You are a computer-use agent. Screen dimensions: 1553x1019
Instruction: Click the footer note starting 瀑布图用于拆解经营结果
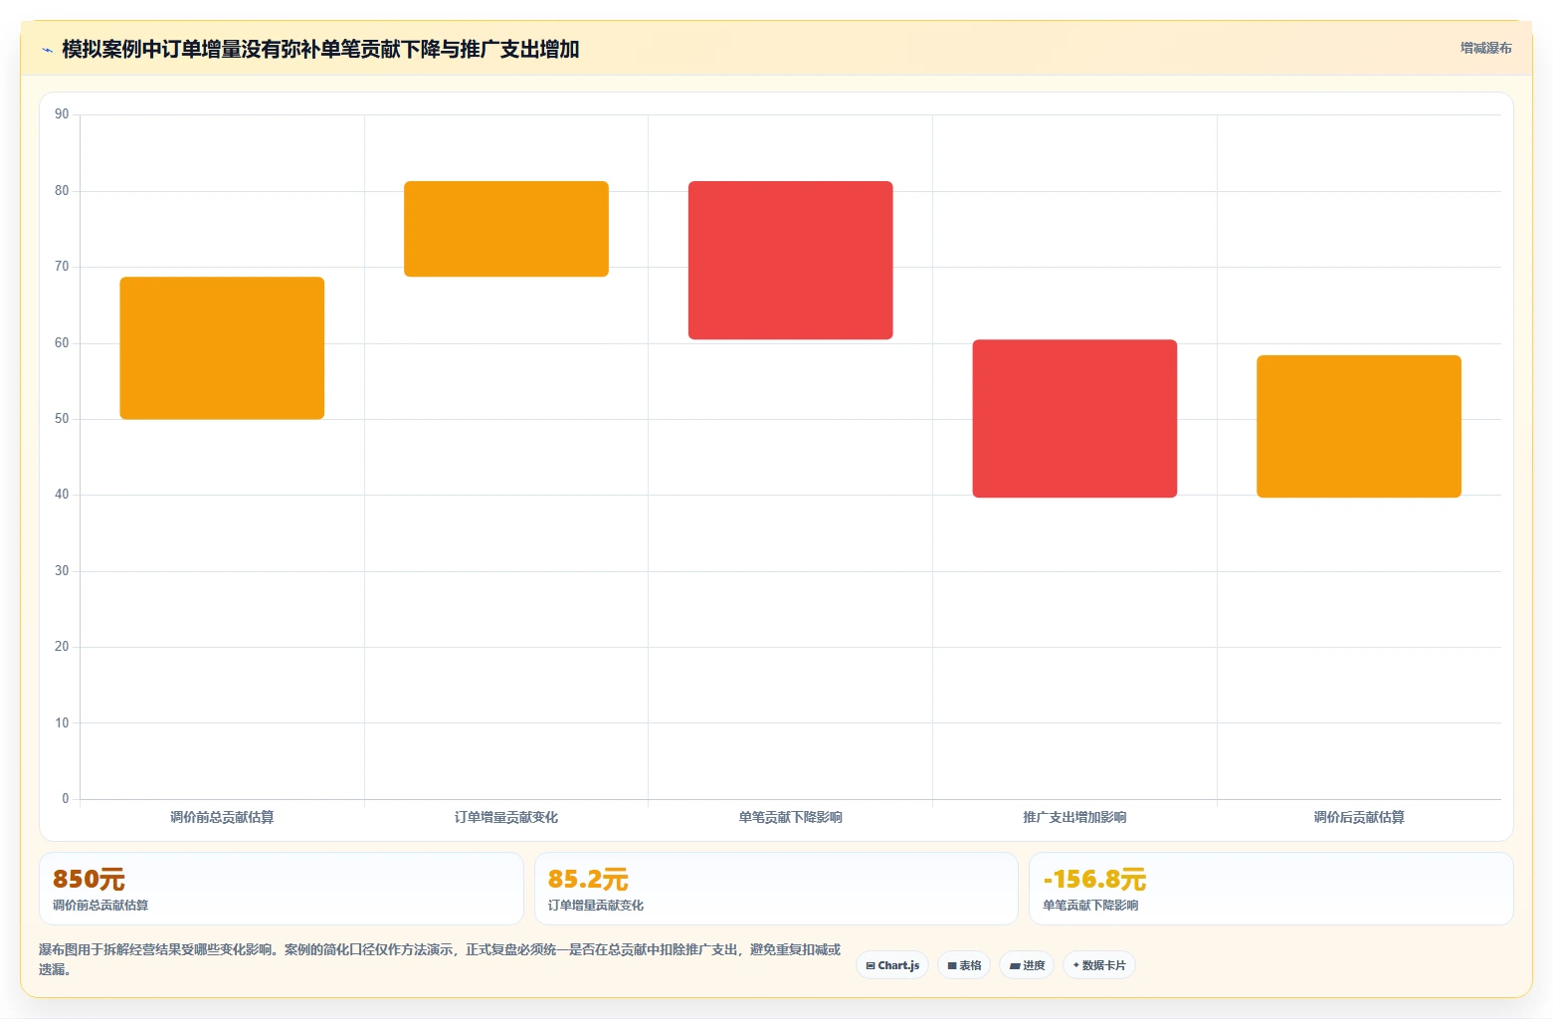coord(440,959)
